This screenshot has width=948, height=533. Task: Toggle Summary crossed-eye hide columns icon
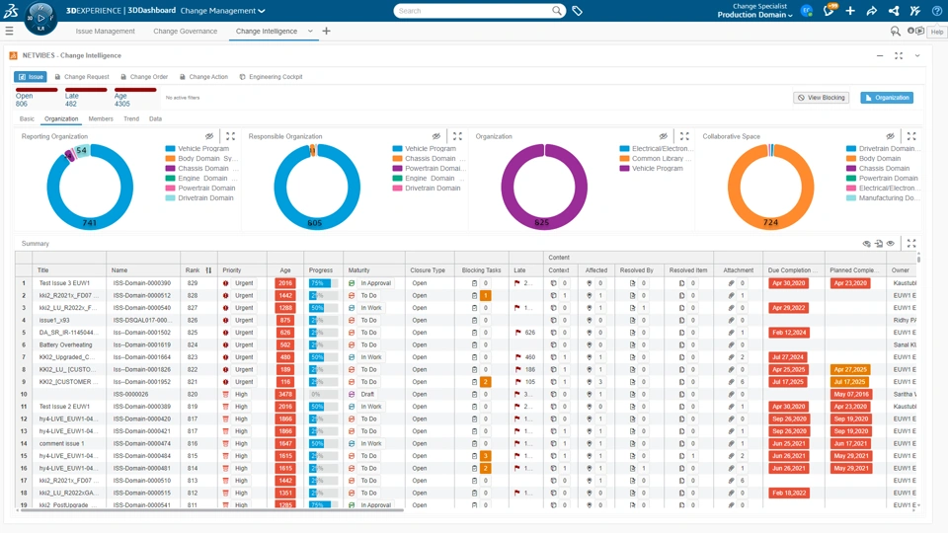coord(866,244)
